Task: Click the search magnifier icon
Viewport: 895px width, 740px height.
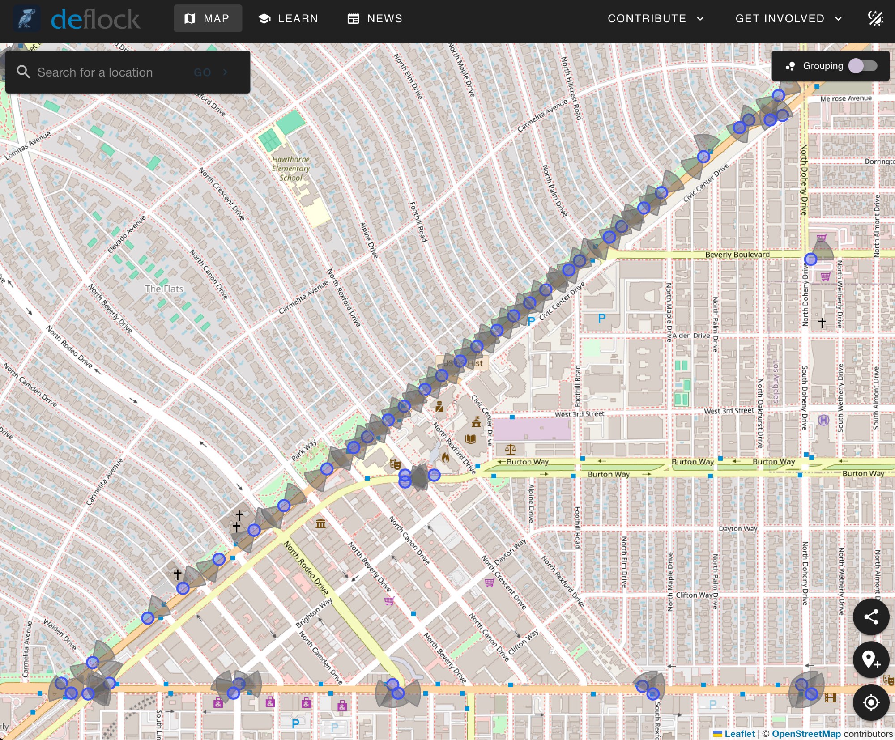Action: coord(23,72)
